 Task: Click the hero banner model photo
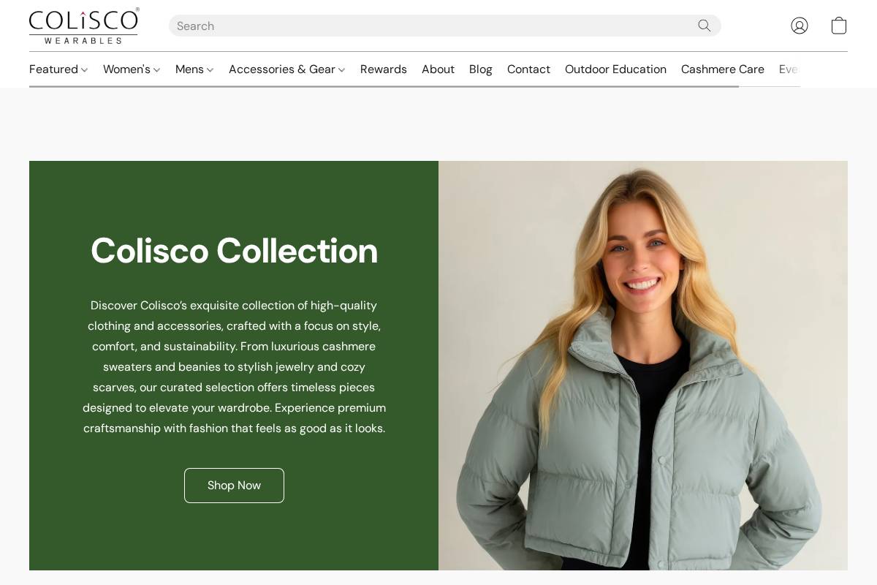tap(643, 366)
